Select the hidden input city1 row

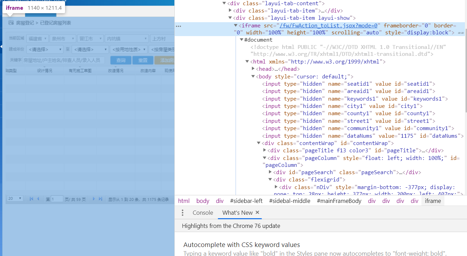click(x=342, y=106)
